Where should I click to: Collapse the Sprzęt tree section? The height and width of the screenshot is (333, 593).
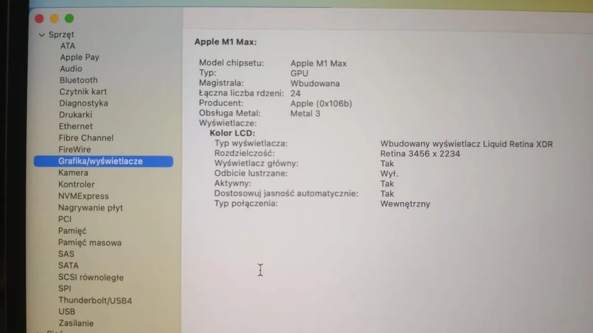point(42,35)
